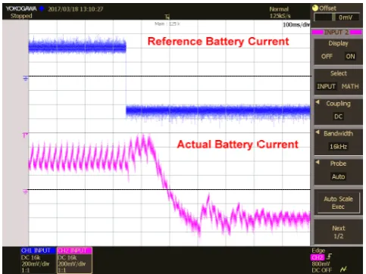Click the yellow Offset knob icon

315,8
